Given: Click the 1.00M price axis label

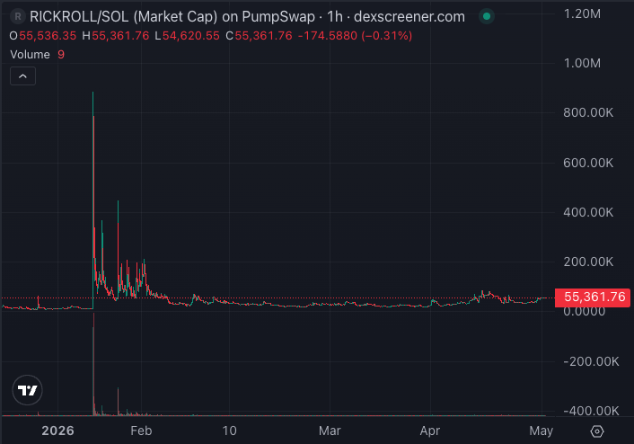Looking at the screenshot, I should click(x=582, y=63).
